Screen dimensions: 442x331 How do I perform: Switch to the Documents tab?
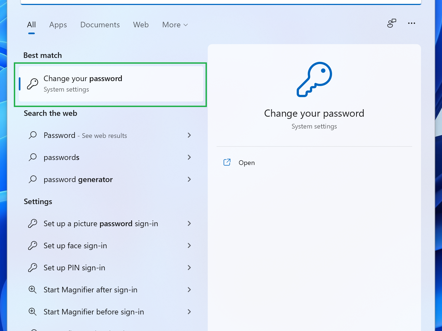[100, 25]
